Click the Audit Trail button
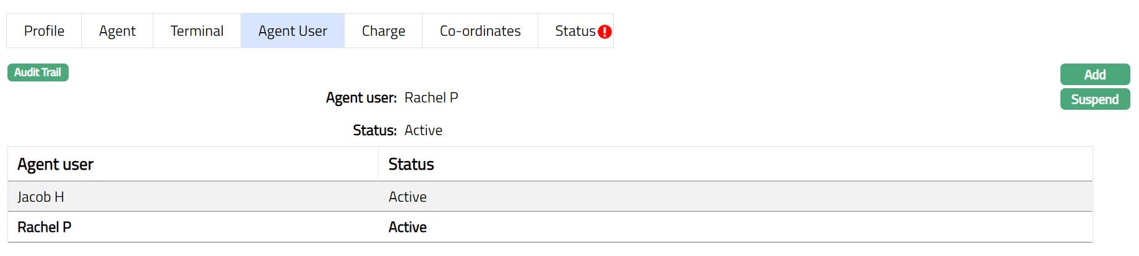 38,73
